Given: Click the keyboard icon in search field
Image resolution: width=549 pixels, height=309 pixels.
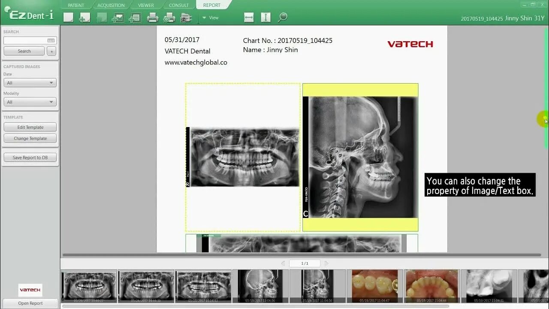Looking at the screenshot, I should click(51, 40).
